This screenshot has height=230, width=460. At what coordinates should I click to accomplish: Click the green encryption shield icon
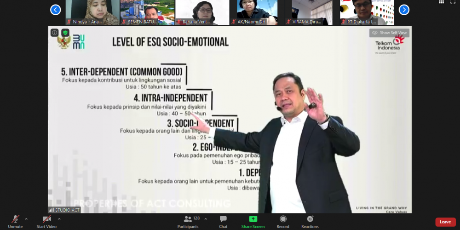(65, 33)
